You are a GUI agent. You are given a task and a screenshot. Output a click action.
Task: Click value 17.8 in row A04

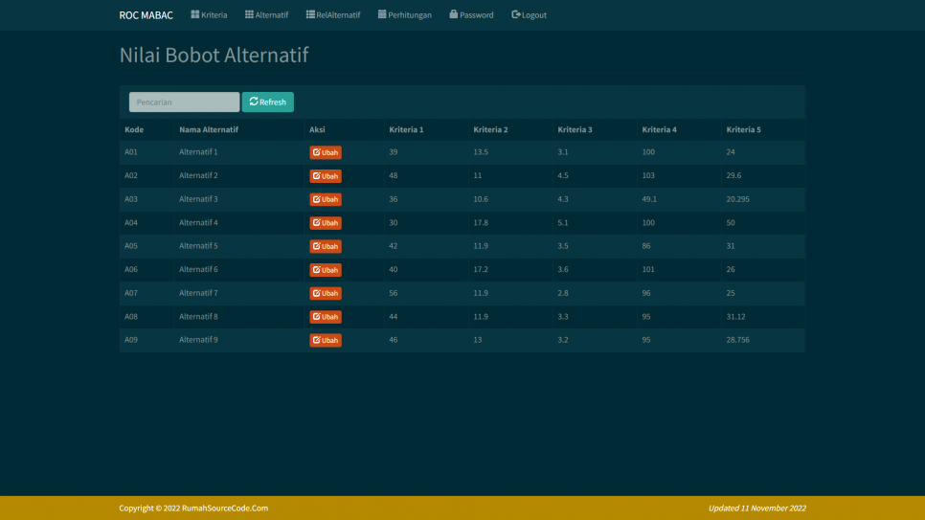click(x=480, y=223)
